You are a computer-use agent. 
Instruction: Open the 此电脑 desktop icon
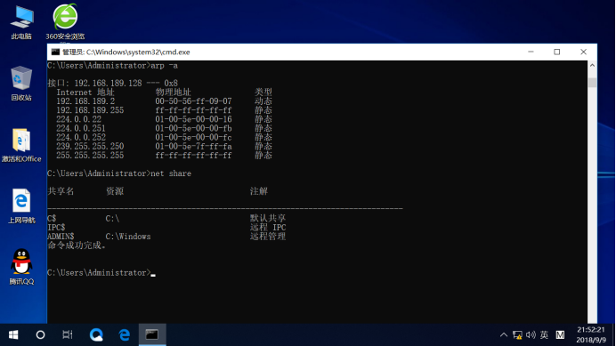pos(21,23)
